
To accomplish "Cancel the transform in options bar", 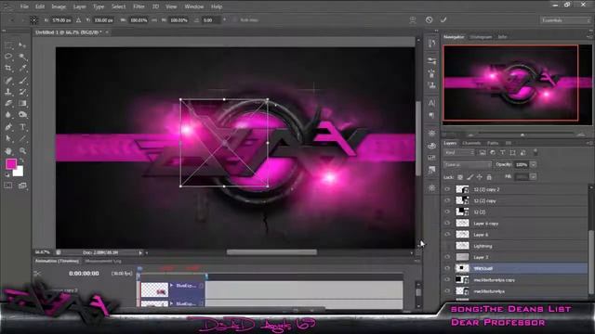I will click(x=429, y=19).
